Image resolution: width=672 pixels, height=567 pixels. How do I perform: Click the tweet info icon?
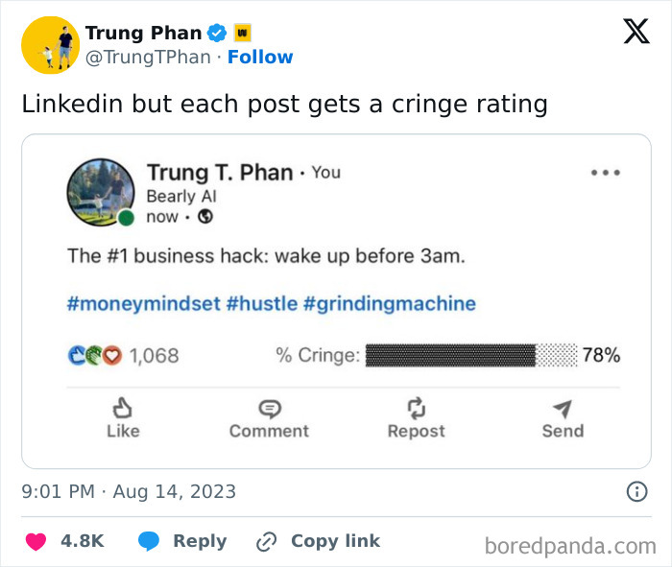(x=636, y=492)
